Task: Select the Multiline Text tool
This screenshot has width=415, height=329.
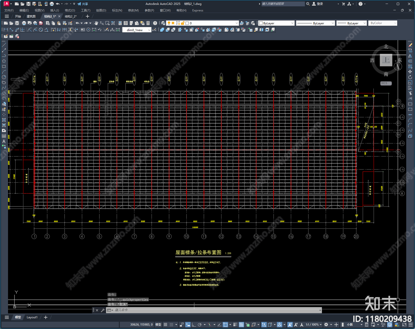Action: click(x=4, y=141)
